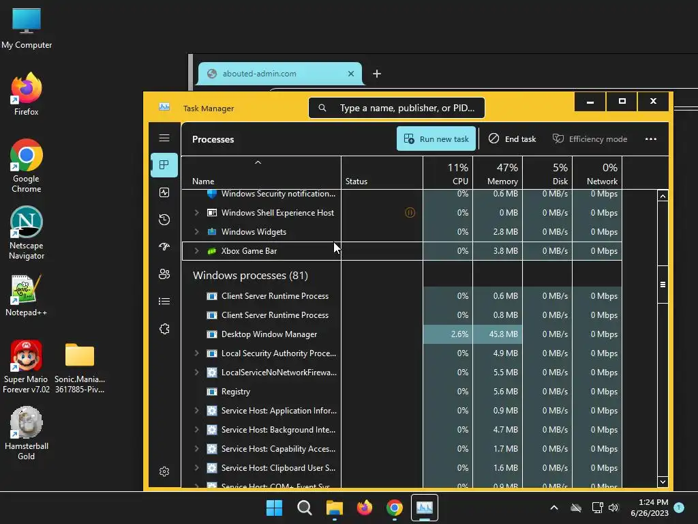Expand Service Host: Clipboard User Service

point(196,468)
